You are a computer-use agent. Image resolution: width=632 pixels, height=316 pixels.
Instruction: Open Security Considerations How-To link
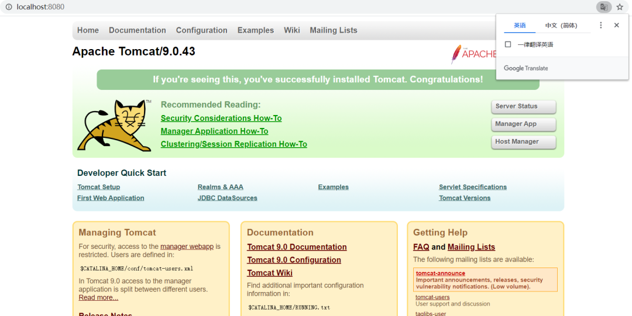[221, 119]
